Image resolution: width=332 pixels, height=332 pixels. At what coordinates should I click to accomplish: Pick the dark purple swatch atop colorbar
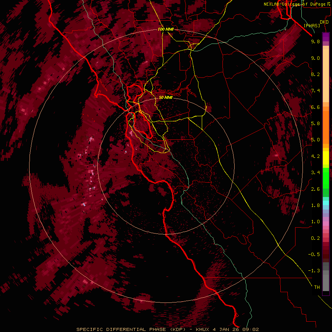[326, 36]
